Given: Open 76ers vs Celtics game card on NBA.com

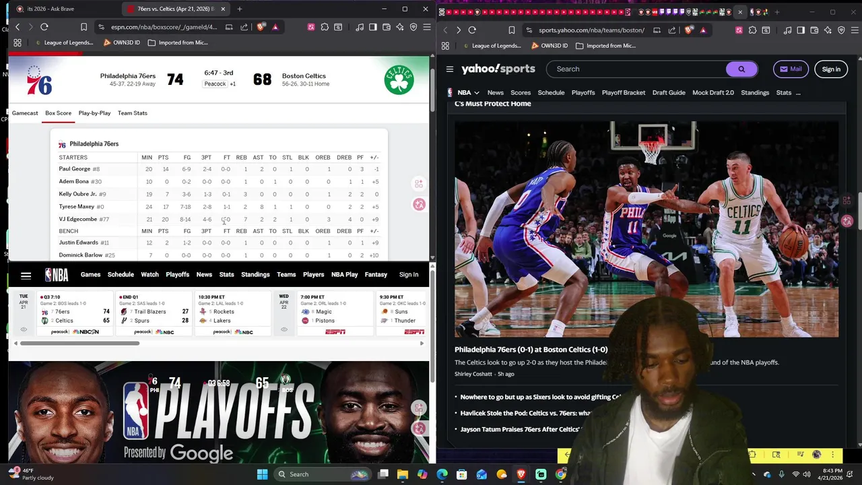Looking at the screenshot, I should click(75, 314).
